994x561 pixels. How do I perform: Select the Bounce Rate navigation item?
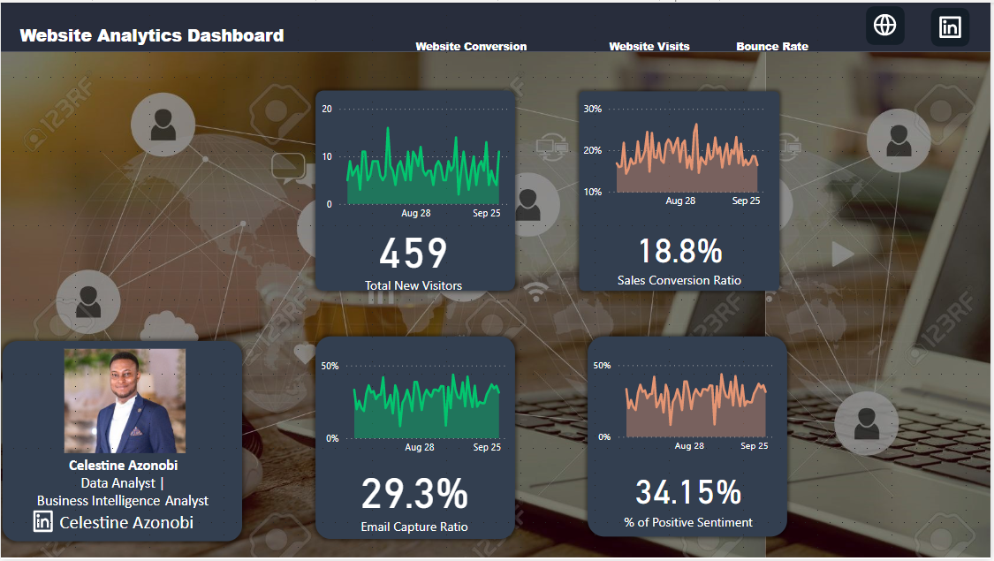click(772, 46)
